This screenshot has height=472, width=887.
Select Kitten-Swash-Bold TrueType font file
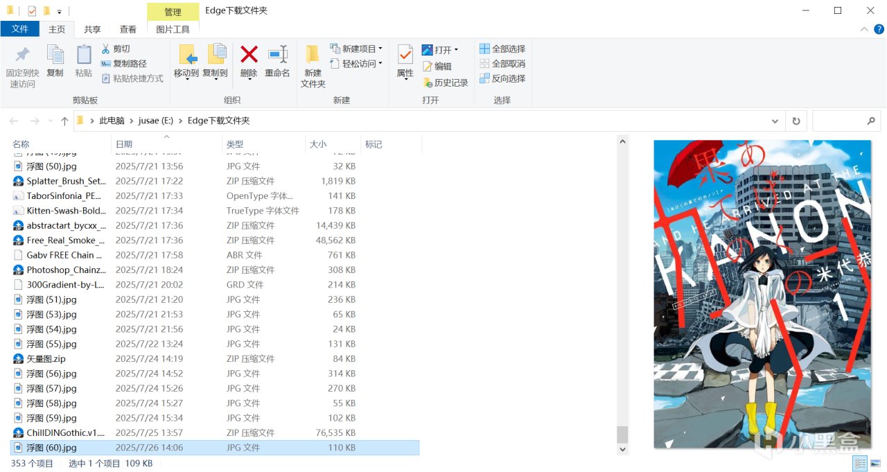pyautogui.click(x=215, y=211)
